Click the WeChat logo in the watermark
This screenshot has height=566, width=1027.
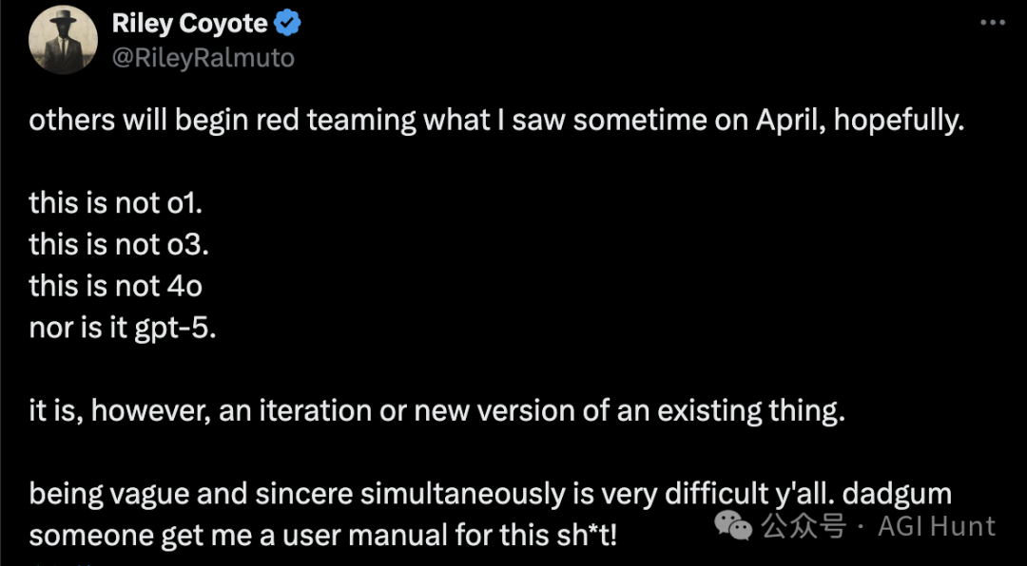tap(732, 524)
